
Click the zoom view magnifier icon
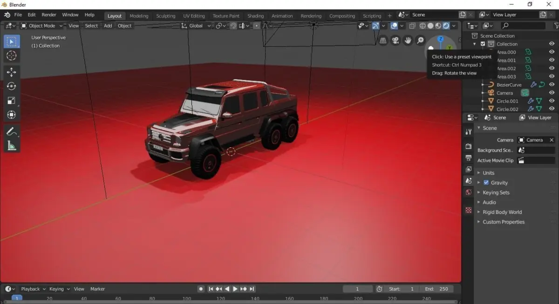click(420, 40)
